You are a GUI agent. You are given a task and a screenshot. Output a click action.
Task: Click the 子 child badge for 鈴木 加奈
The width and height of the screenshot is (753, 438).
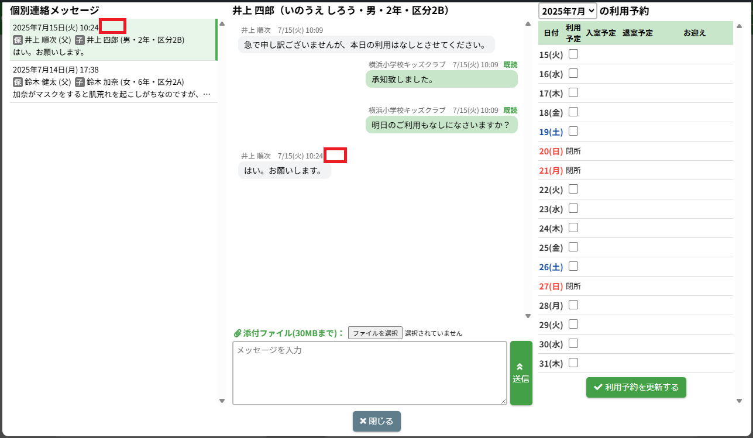coord(80,82)
